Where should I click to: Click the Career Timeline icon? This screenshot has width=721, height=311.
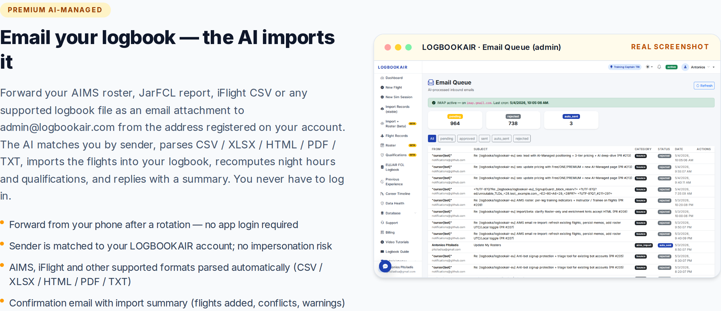(x=382, y=194)
